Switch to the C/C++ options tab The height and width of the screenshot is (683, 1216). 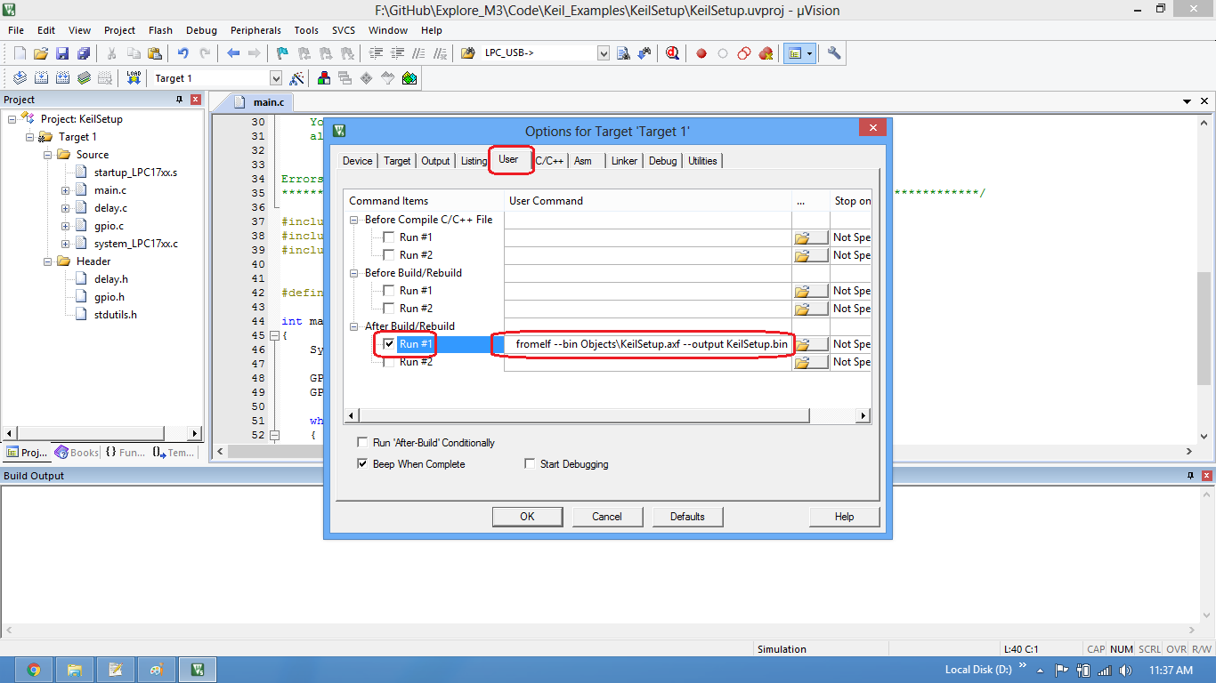coord(549,161)
